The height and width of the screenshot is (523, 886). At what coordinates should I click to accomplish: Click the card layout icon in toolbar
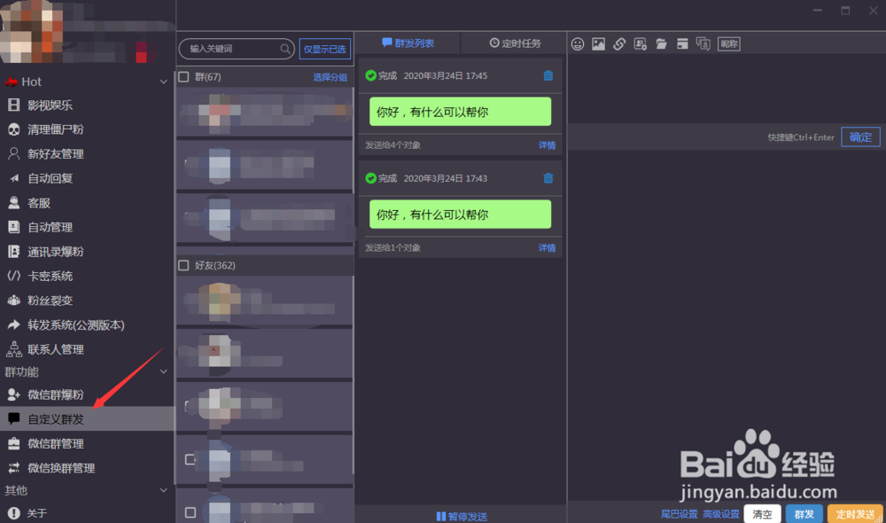[x=682, y=44]
